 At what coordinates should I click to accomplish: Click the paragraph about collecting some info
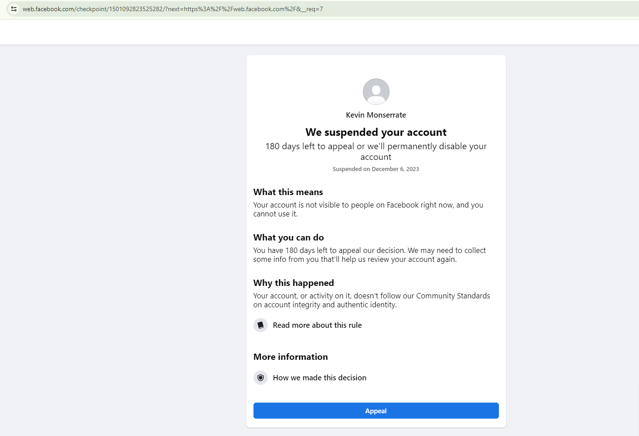click(x=370, y=255)
